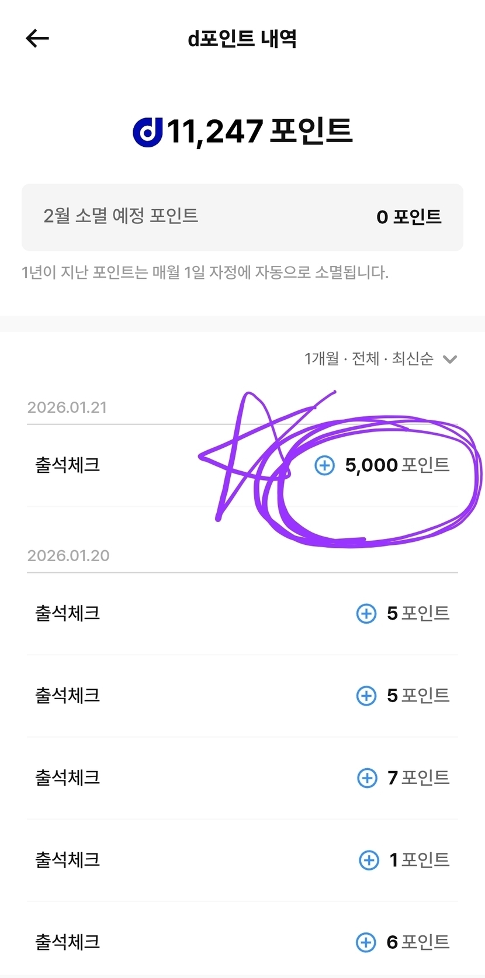Tap plus icon beside 1 포인트

[x=369, y=860]
